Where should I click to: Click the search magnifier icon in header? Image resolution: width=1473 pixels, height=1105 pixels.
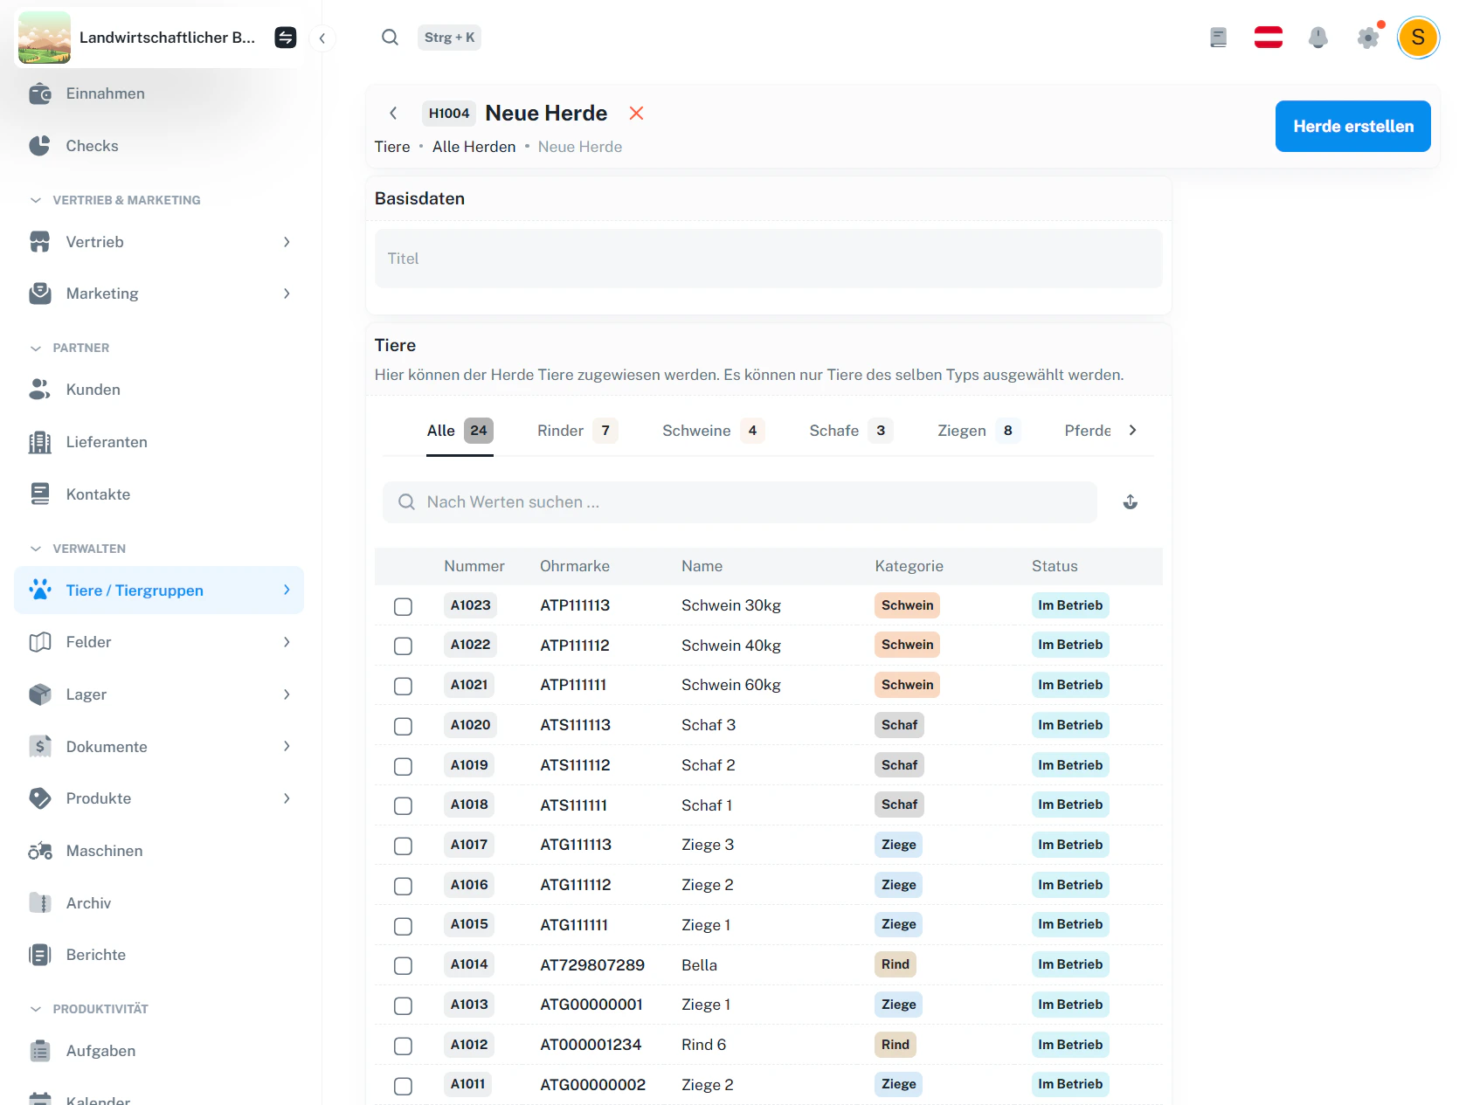tap(391, 38)
